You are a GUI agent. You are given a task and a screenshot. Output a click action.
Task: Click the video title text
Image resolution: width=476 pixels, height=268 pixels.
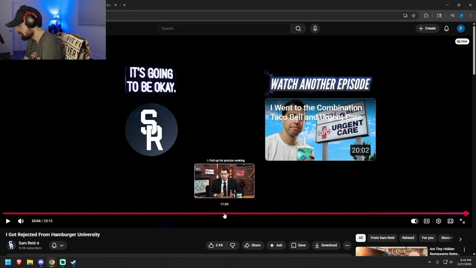click(x=53, y=234)
